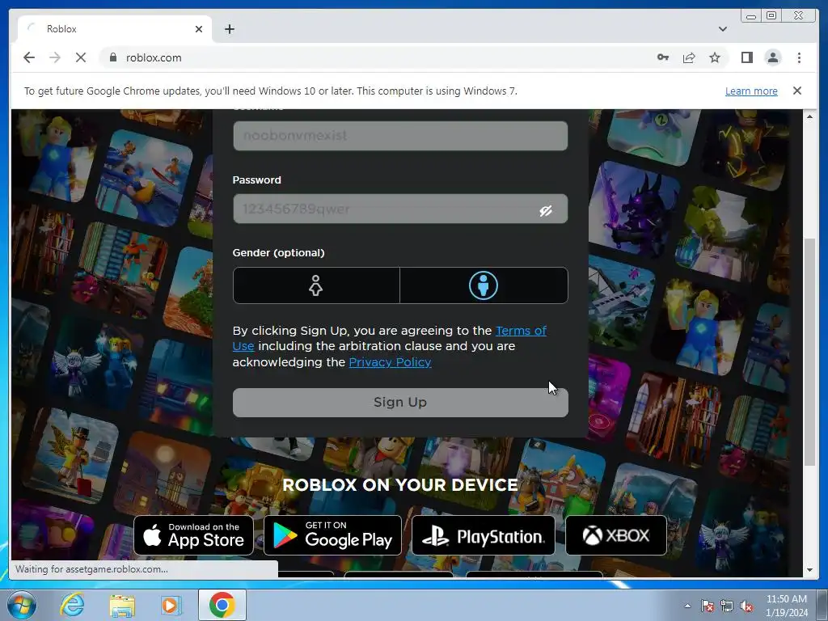Click the page scrollbar up arrow
The image size is (828, 621).
(x=809, y=116)
